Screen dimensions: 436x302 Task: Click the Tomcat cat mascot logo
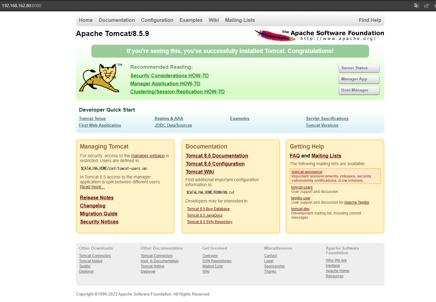pos(101,78)
